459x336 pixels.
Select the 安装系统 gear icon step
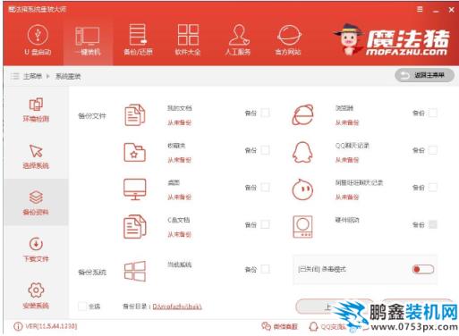tap(36, 290)
